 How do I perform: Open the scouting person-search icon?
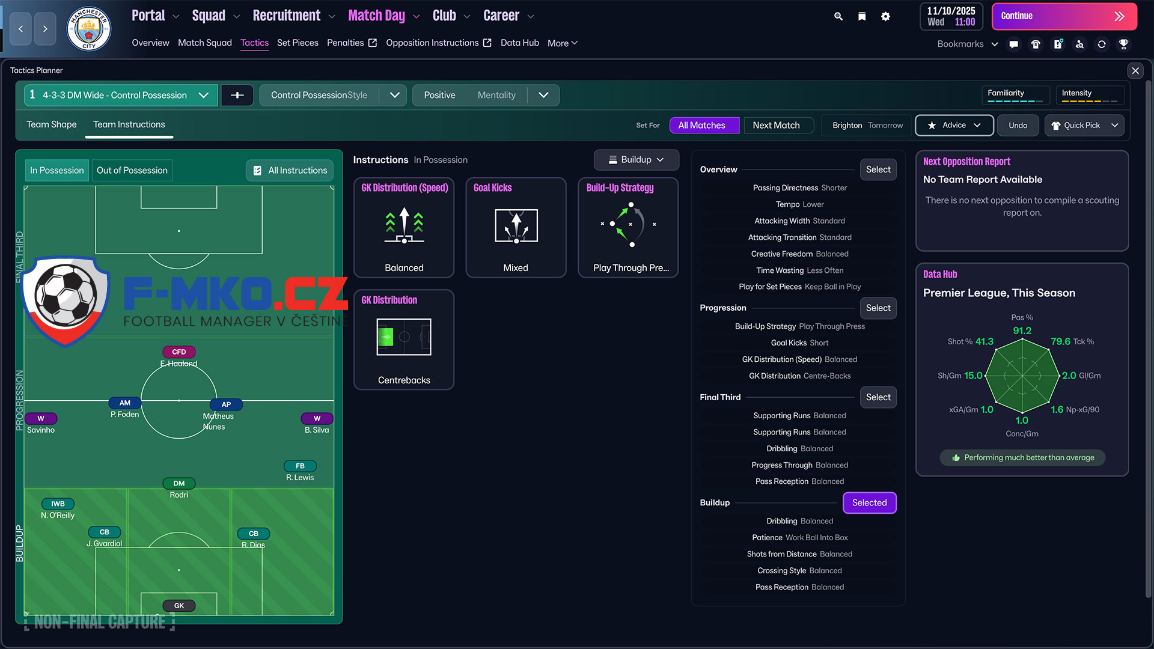coord(1079,44)
